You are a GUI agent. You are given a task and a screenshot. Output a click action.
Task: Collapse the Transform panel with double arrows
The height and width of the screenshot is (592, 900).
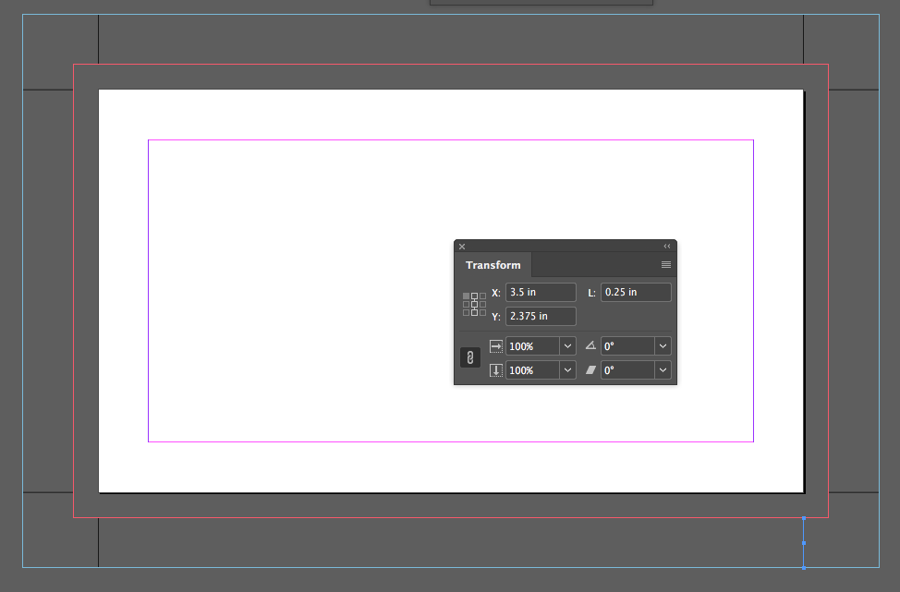click(667, 246)
